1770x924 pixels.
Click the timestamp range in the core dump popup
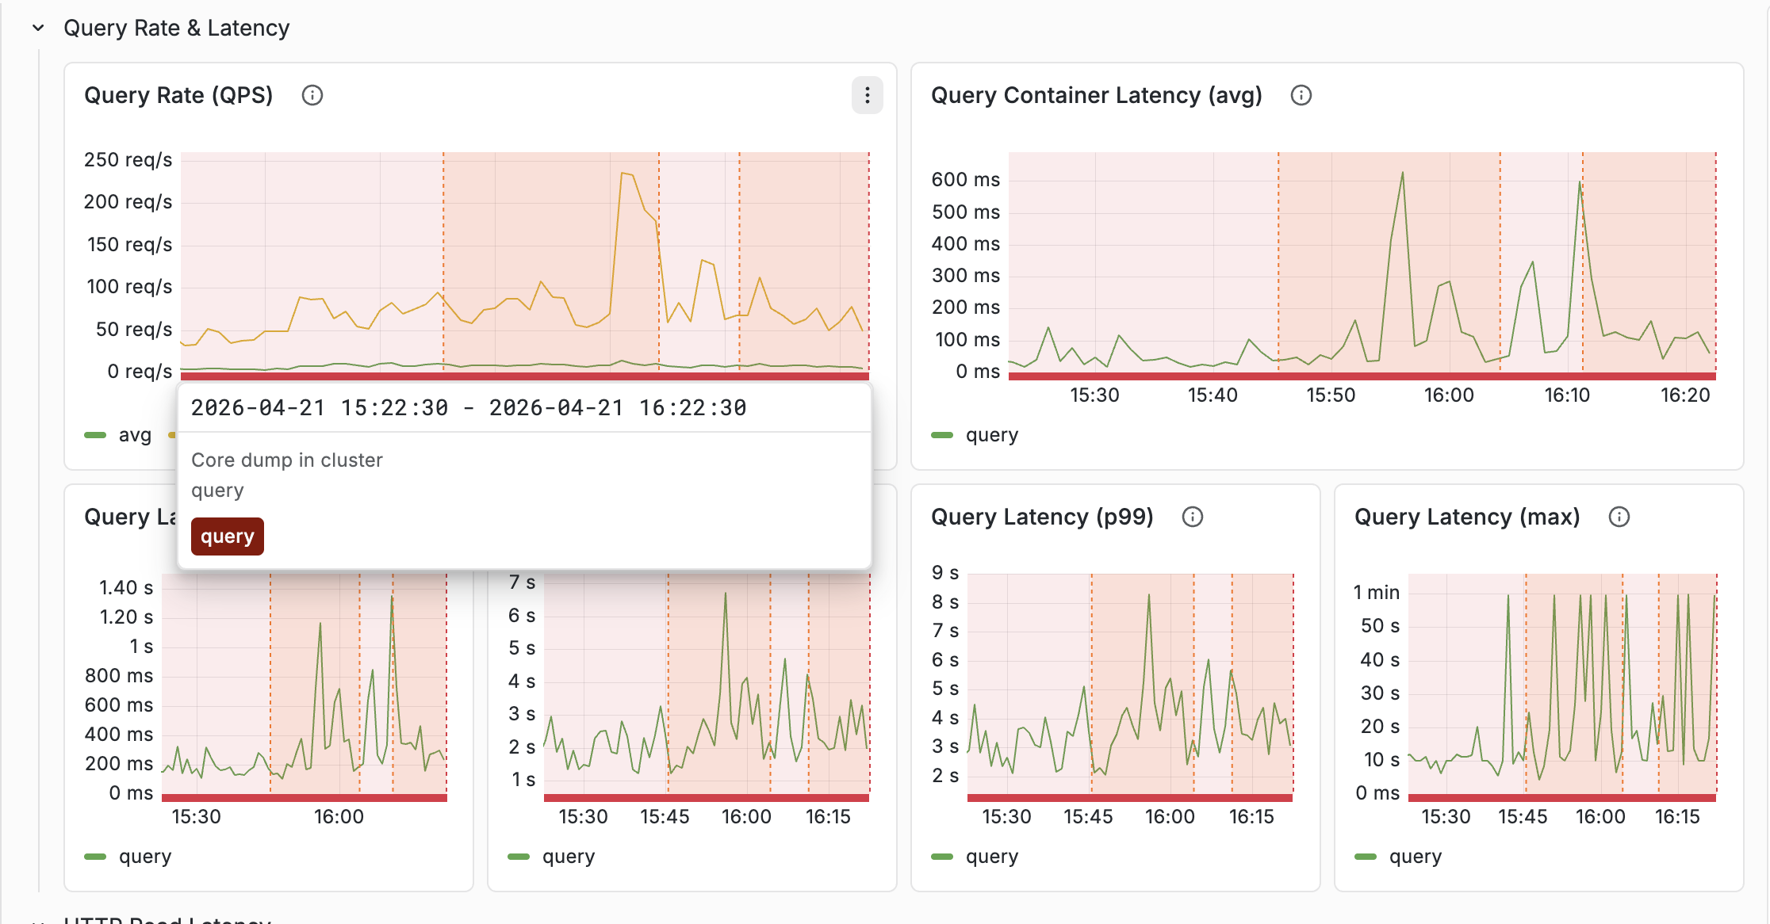(468, 407)
